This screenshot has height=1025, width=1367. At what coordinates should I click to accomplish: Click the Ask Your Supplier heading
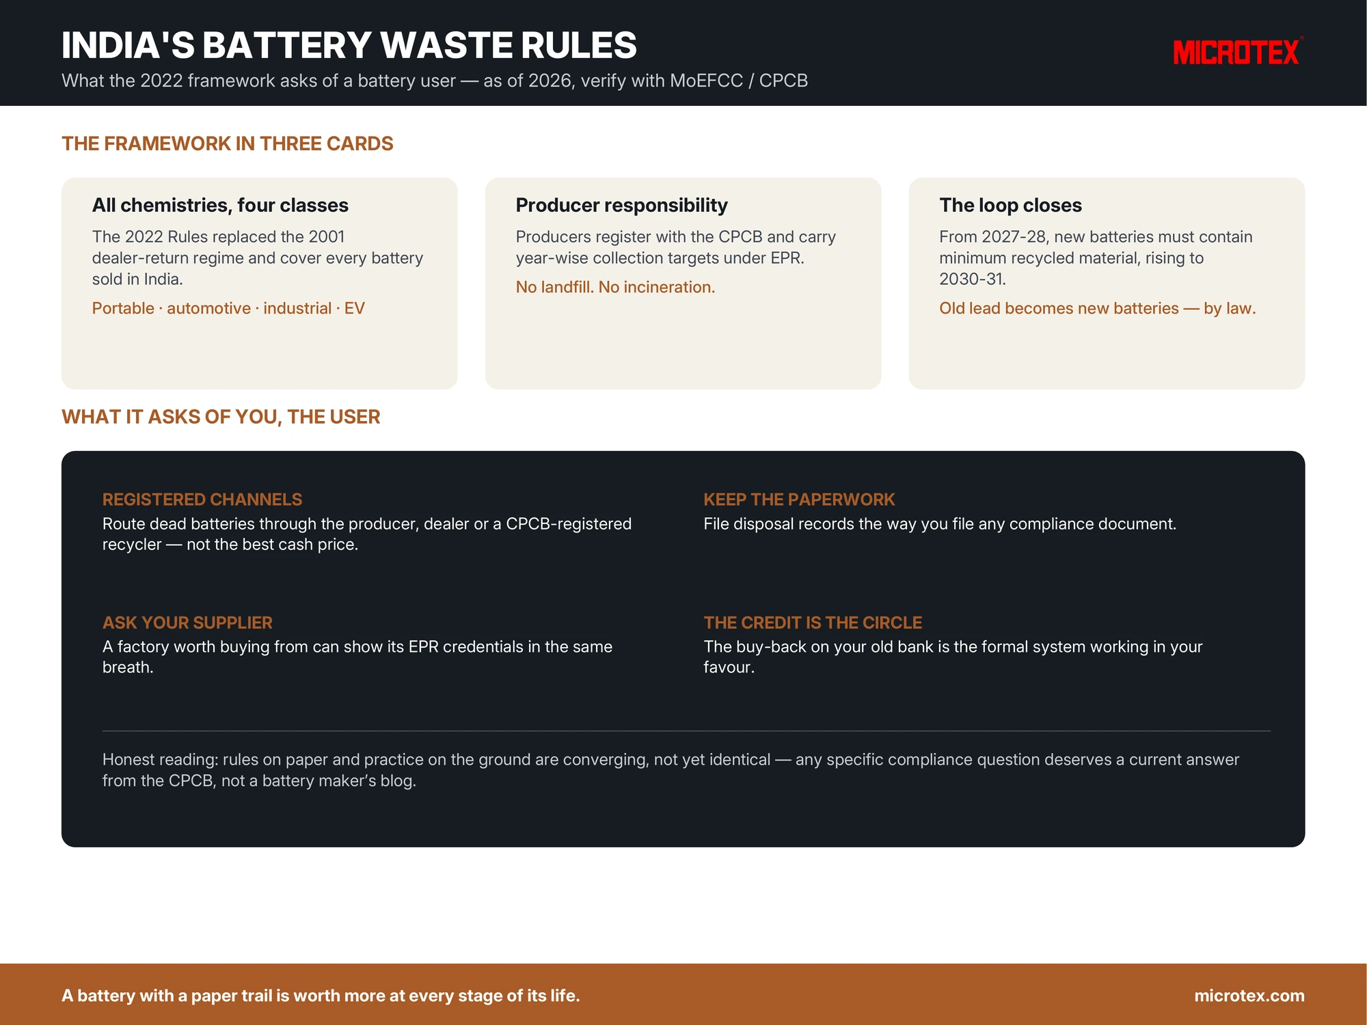pyautogui.click(x=187, y=623)
